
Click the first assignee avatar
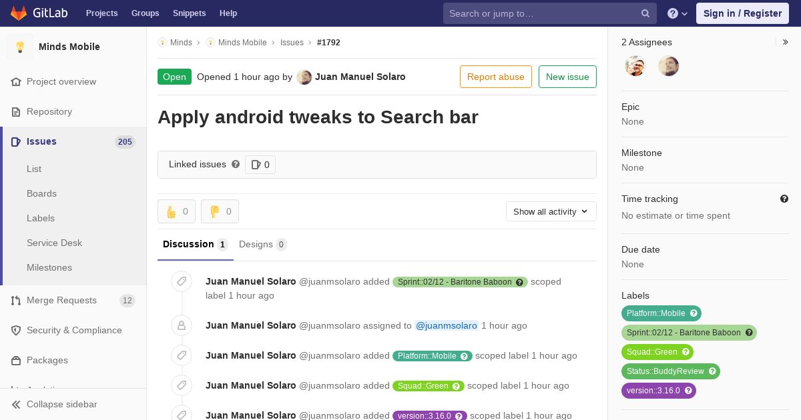635,66
